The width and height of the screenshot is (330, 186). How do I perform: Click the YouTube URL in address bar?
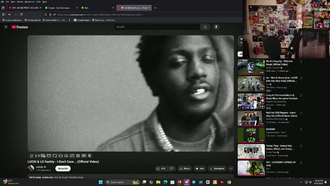tap(100, 15)
